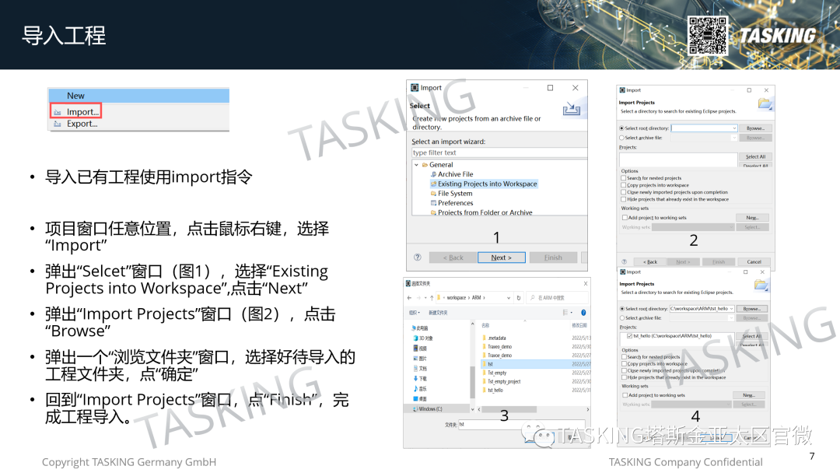This screenshot has width=840, height=473.
Task: Click 3D objects icon in navigation pane
Action: [x=415, y=338]
